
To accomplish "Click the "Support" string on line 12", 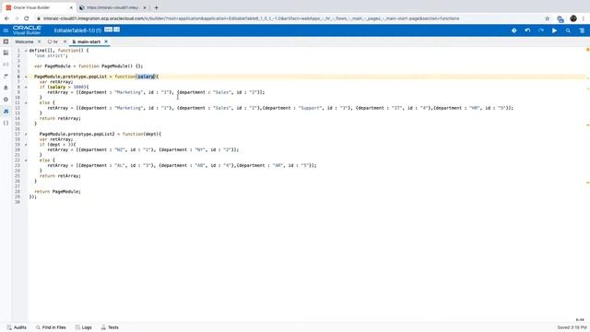I will pyautogui.click(x=310, y=108).
